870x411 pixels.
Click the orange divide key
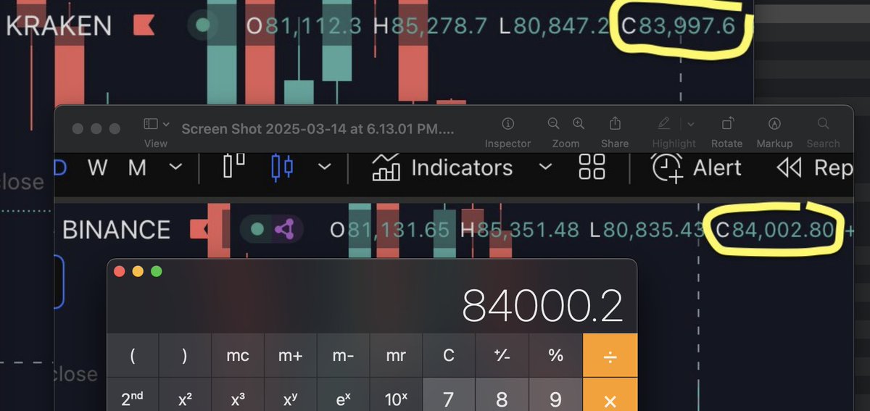[610, 356]
